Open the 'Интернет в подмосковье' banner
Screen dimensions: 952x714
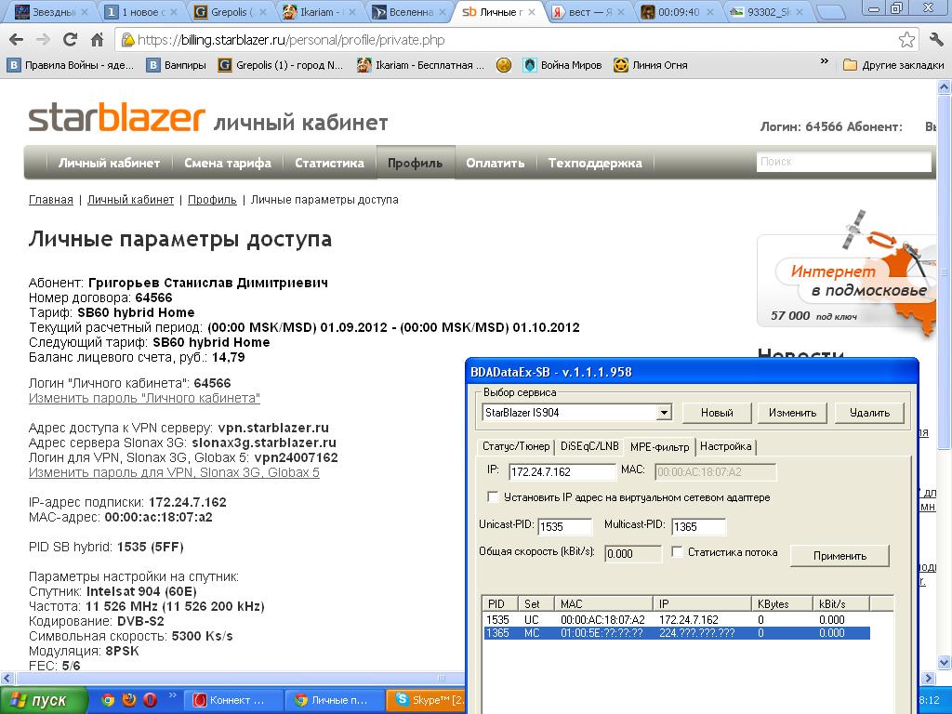[846, 281]
